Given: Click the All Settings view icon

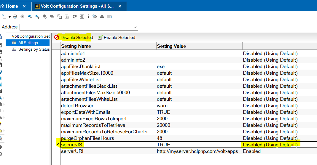Looking at the screenshot, I should click(14, 43).
